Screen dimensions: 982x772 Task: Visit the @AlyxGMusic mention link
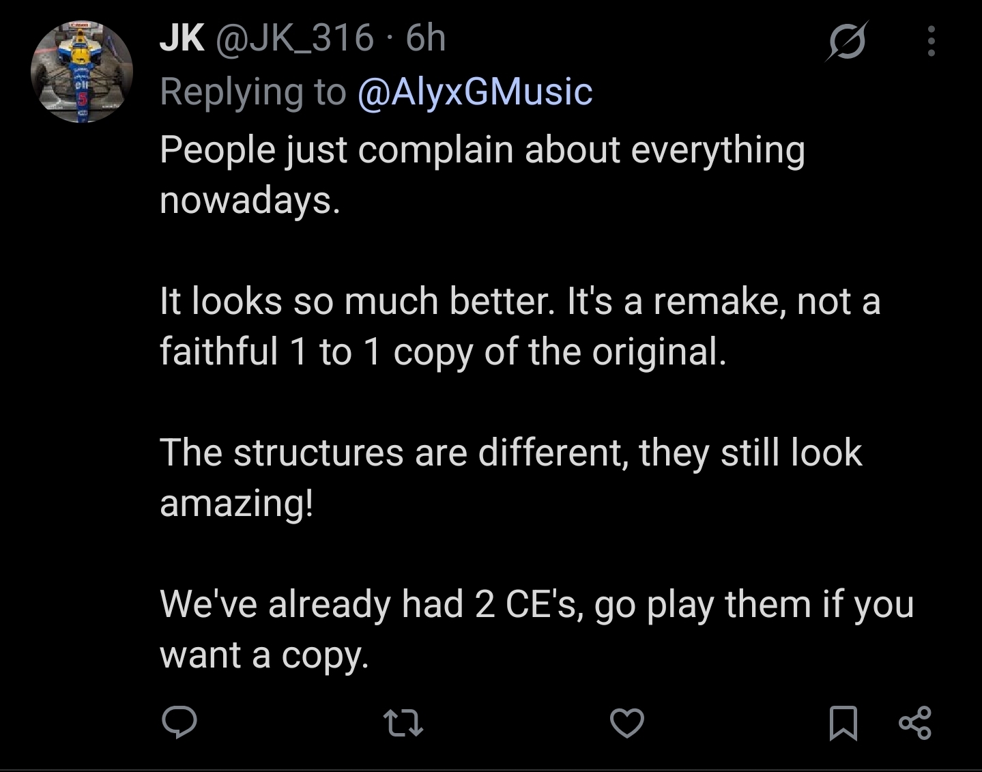point(475,92)
